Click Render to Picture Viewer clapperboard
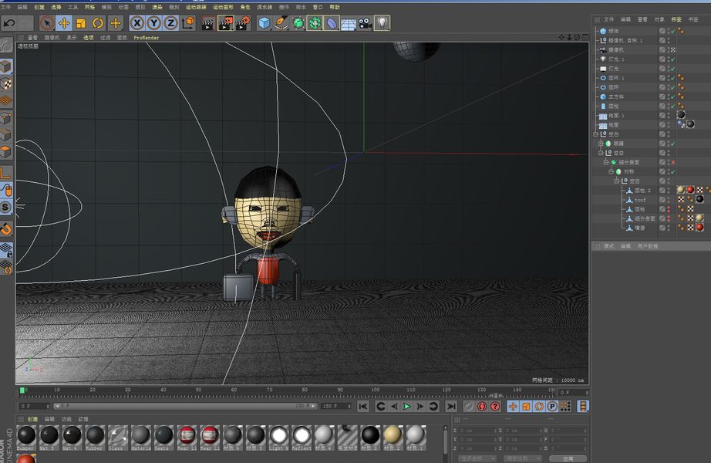The image size is (711, 463). pyautogui.click(x=225, y=22)
